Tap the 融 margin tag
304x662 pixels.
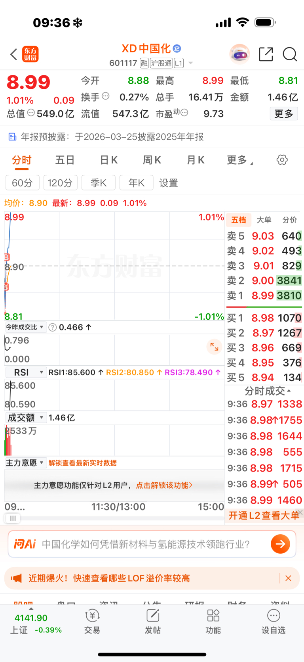[x=144, y=63]
